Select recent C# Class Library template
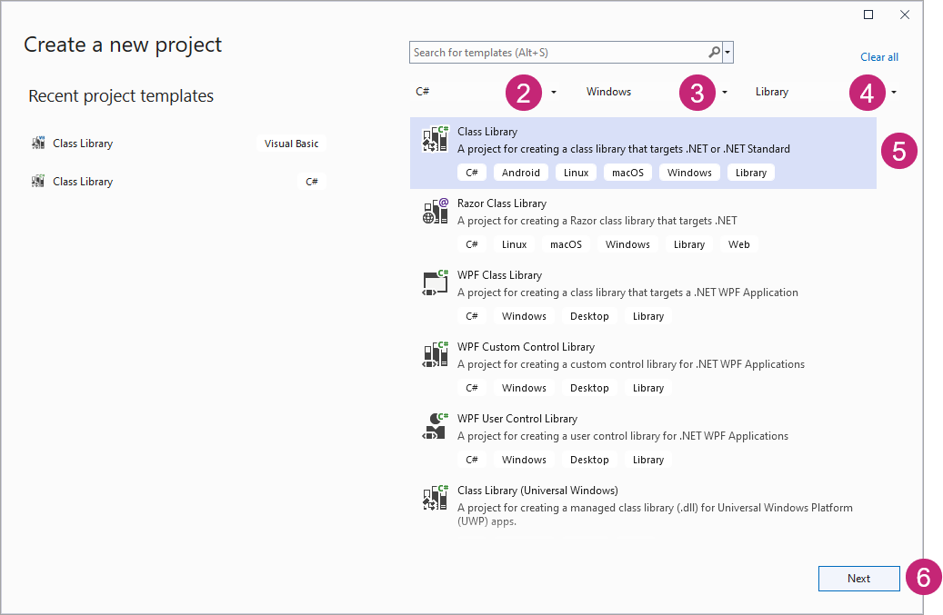The image size is (943, 615). point(83,182)
